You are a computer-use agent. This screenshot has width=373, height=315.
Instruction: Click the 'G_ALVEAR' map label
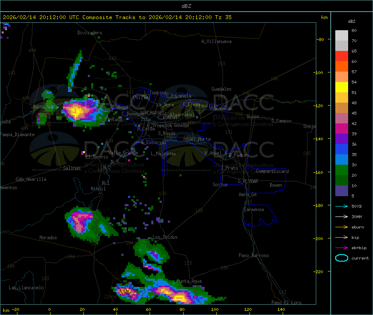pyautogui.click(x=248, y=181)
